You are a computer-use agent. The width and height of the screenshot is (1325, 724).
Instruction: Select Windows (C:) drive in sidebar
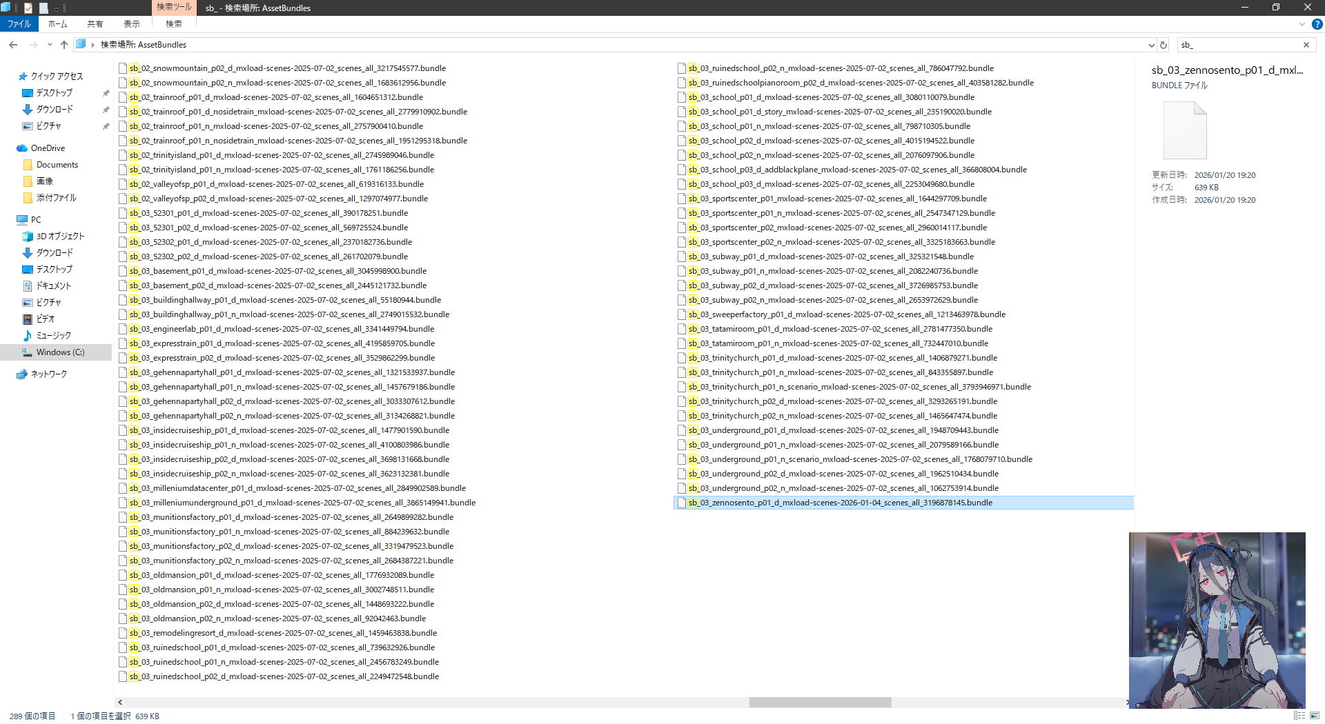[x=60, y=352]
